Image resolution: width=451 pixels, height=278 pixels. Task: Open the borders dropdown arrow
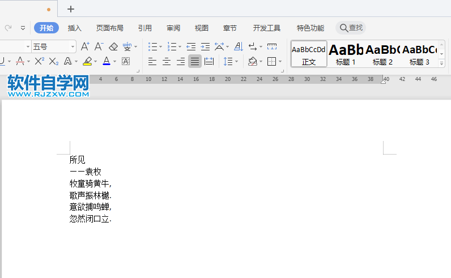(x=280, y=61)
